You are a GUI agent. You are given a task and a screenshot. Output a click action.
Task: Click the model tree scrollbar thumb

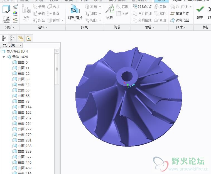pos(57,69)
